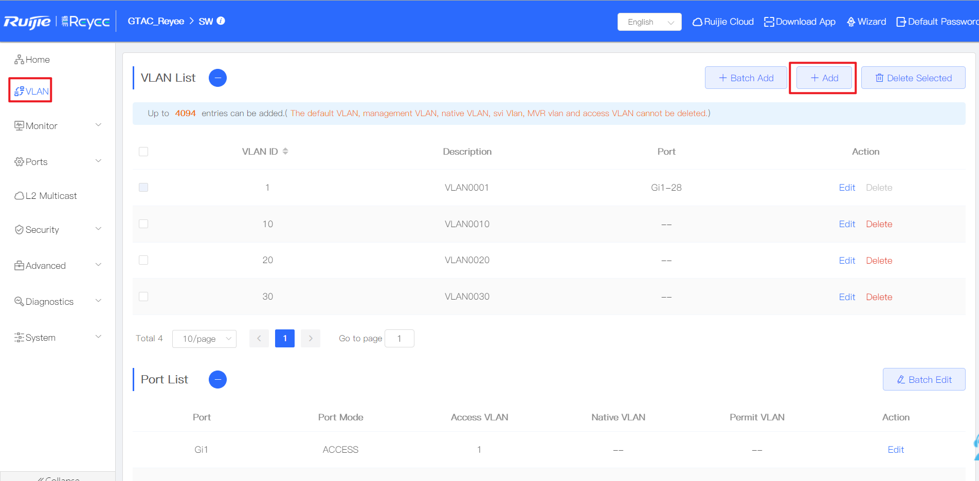Image resolution: width=979 pixels, height=481 pixels.
Task: Click the info icon next to SW
Action: click(x=221, y=21)
